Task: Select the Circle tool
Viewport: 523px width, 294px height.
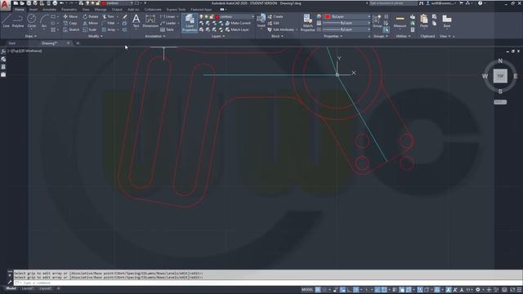Action: point(31,21)
